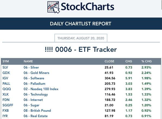162x119 pixels.
Task: Open the 02 - Nasdaq 100 Index link
Action: tap(41, 89)
